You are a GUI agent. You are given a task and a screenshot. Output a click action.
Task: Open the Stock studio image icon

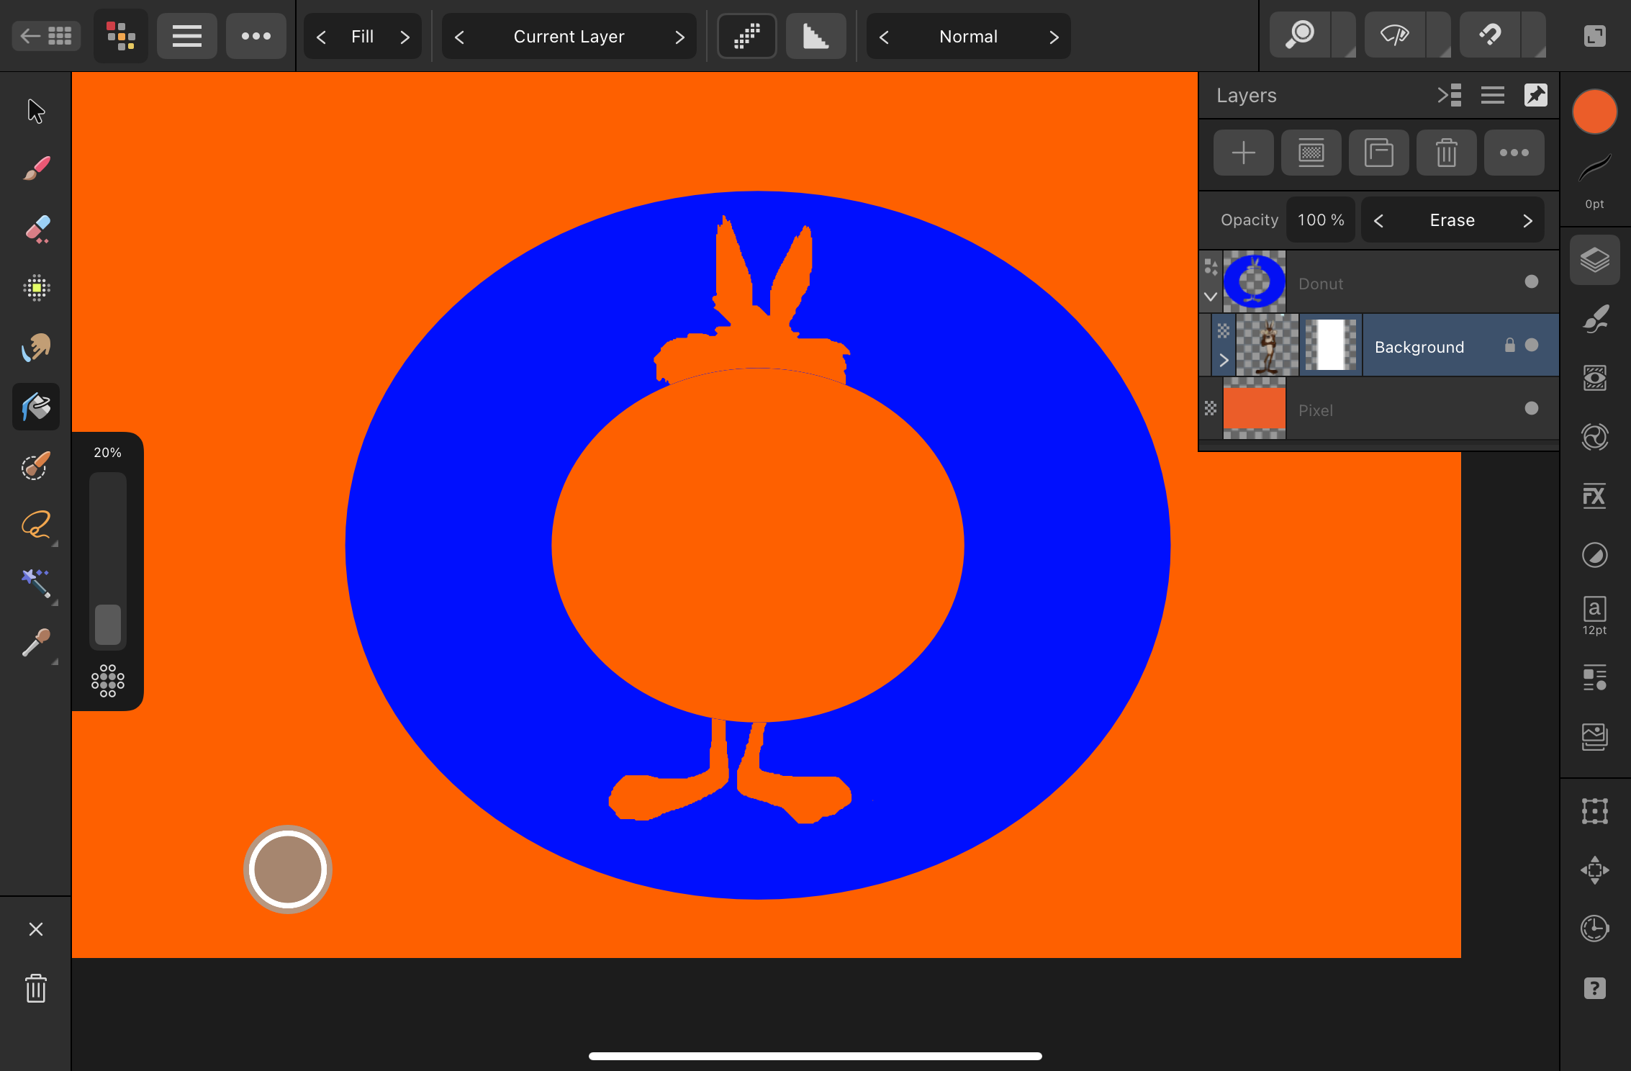point(1595,736)
